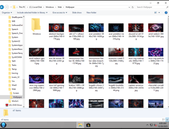Image resolution: width=169 pixels, height=129 pixels.
Task: Switch to details view in status bar
Action: tap(164, 120)
